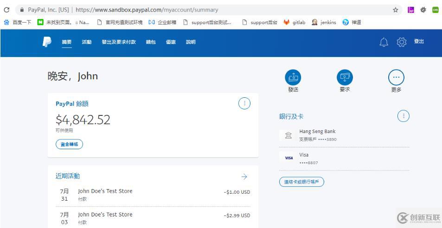The image size is (442, 228).
Task: Select the Visa ••••8807 card entry
Action: pos(344,158)
